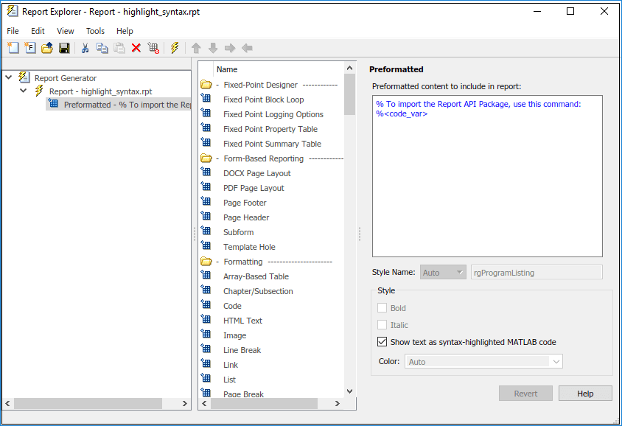Image resolution: width=622 pixels, height=426 pixels.
Task: Save report using the floppy disk icon
Action: point(64,48)
